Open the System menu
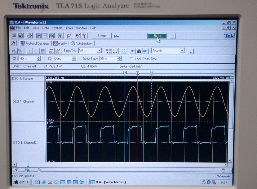 tap(57, 28)
